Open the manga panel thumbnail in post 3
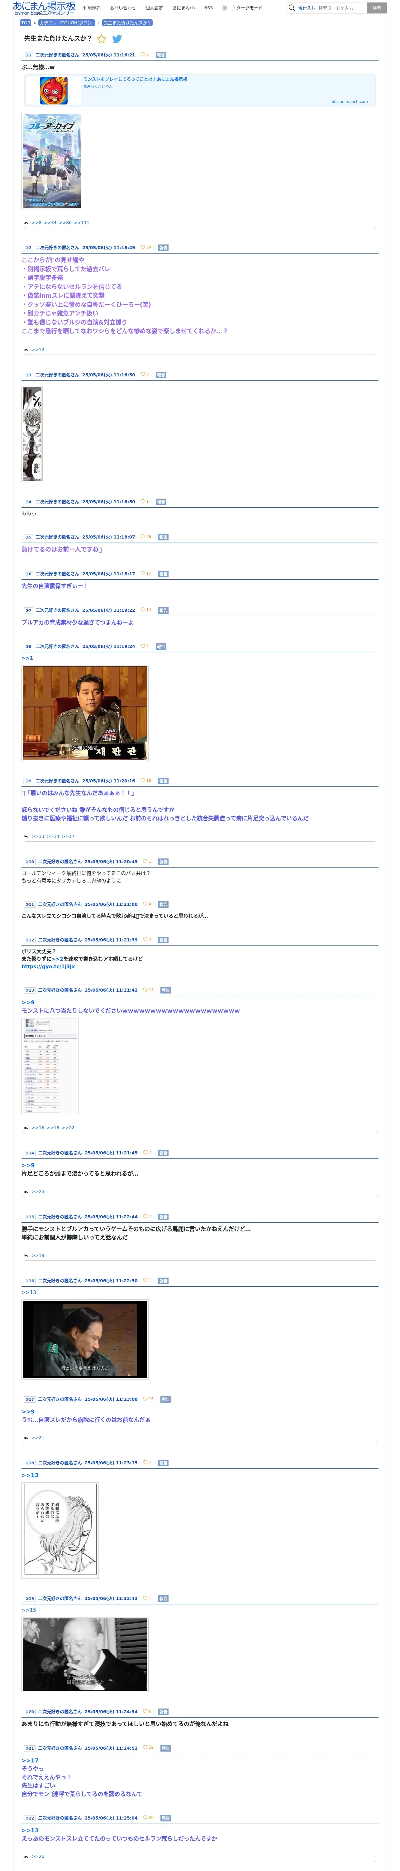The width and height of the screenshot is (400, 1871). (32, 434)
